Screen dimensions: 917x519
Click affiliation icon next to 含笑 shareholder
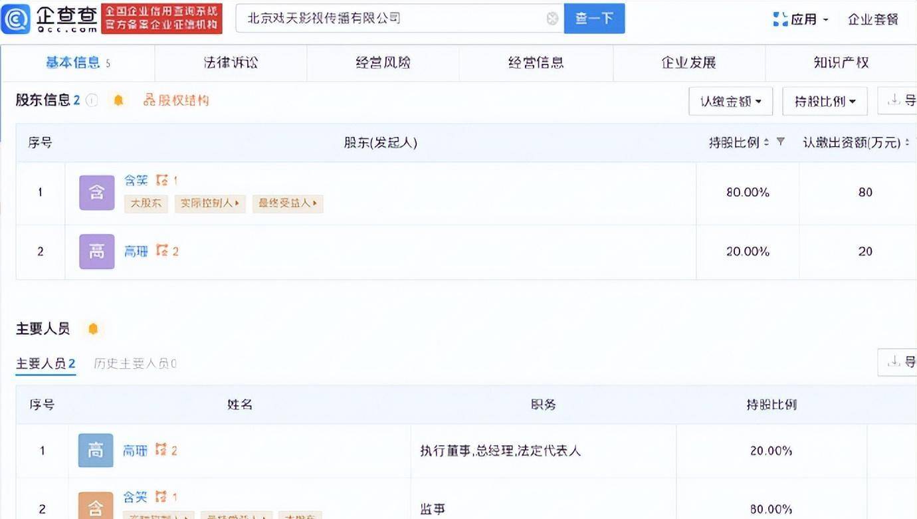(161, 180)
